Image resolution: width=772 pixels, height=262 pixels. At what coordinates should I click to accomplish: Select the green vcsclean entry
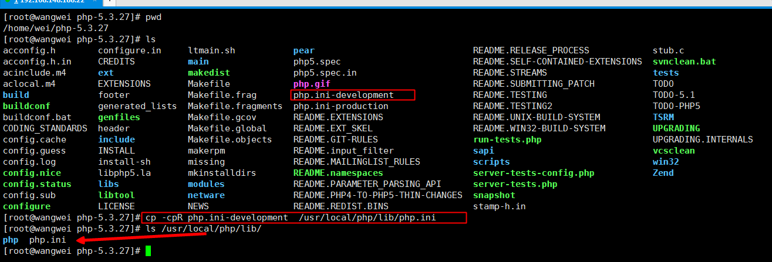(x=674, y=151)
